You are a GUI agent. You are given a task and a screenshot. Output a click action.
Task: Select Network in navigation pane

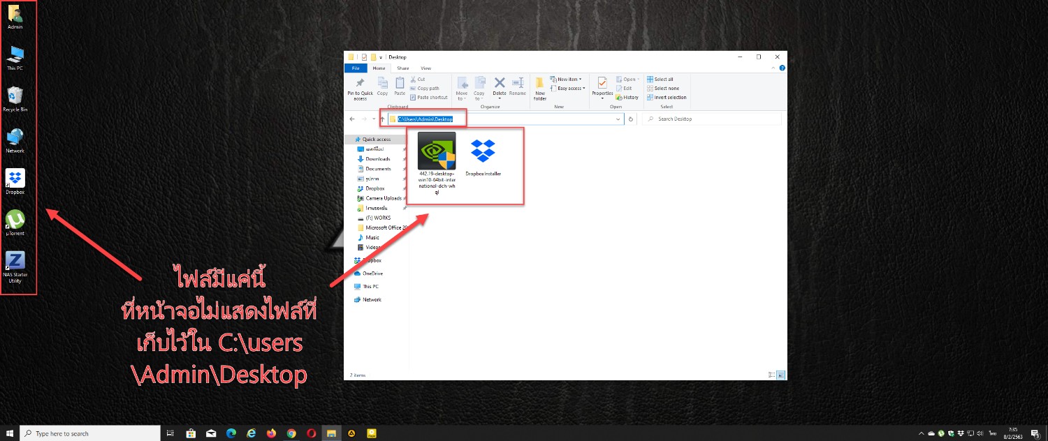(372, 299)
